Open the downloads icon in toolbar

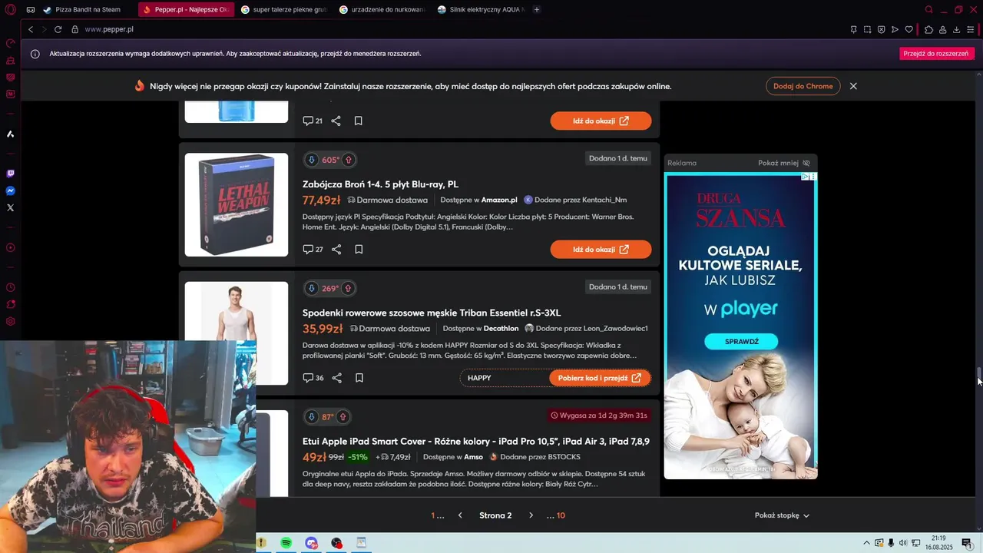point(956,29)
